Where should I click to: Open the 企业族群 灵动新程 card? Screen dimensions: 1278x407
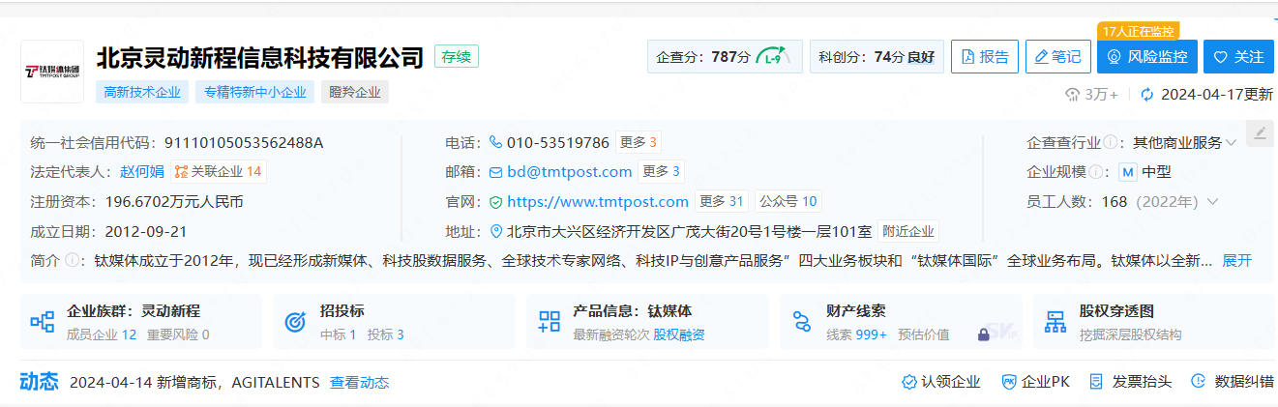141,322
